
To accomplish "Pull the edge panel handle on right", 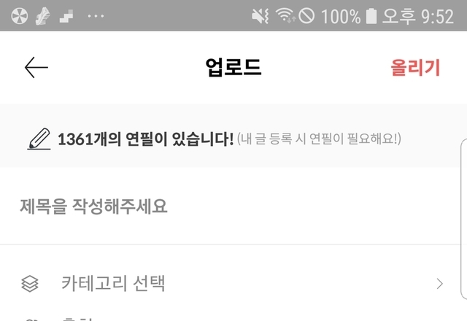I will (464, 219).
